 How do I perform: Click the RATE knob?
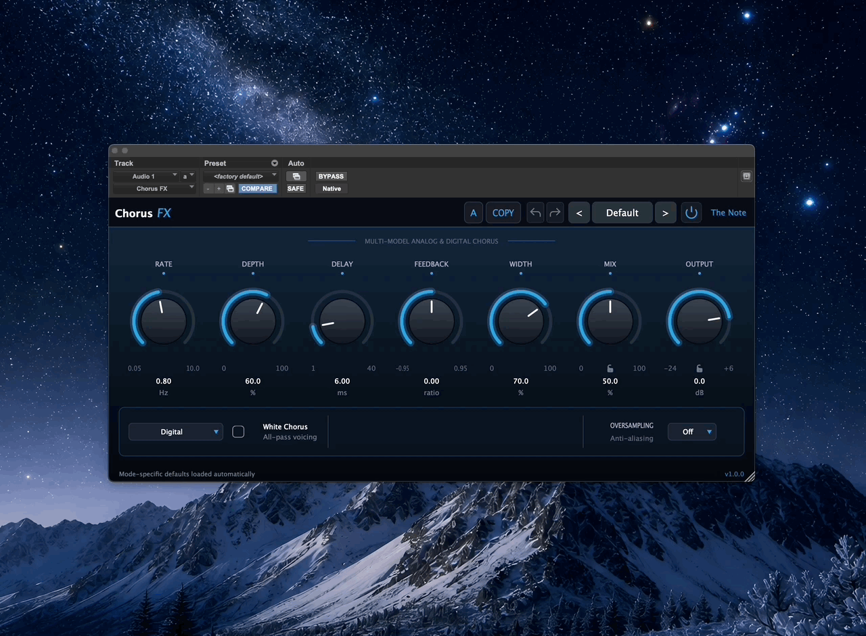(164, 321)
